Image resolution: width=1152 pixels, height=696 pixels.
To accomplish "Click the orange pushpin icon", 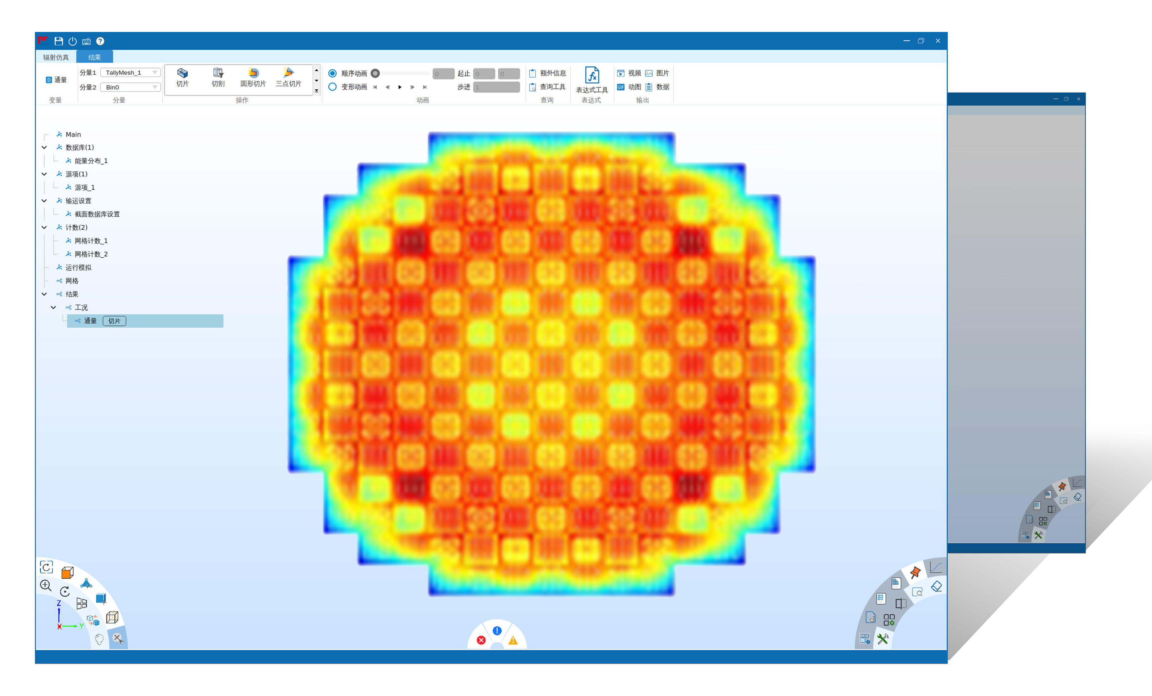I will [915, 572].
